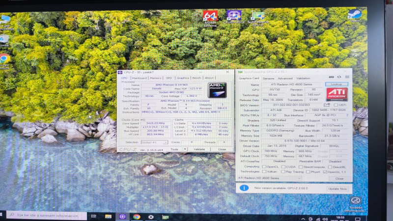Click the Bus Interface question mark

point(347,115)
